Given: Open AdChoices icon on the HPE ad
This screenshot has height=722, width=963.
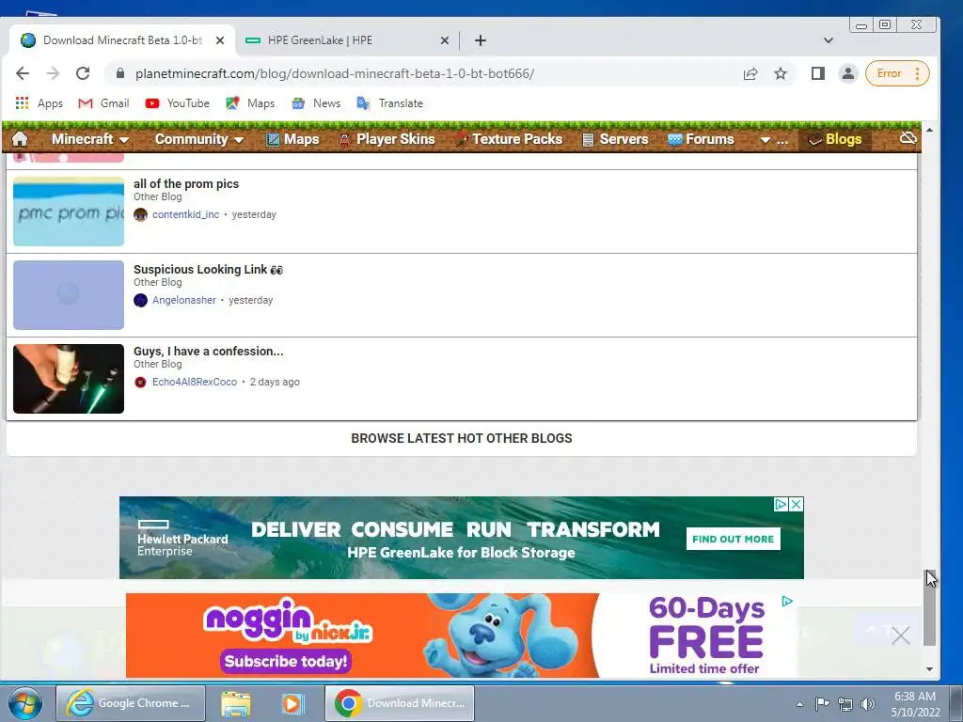Looking at the screenshot, I should coord(781,504).
